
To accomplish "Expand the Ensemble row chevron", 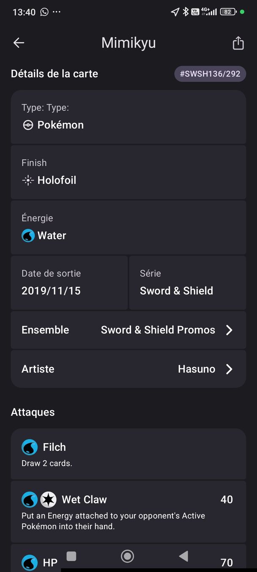I will pos(229,330).
